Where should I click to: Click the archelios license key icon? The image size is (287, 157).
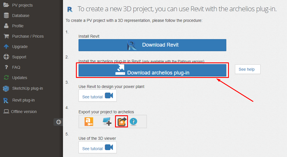click(x=89, y=122)
